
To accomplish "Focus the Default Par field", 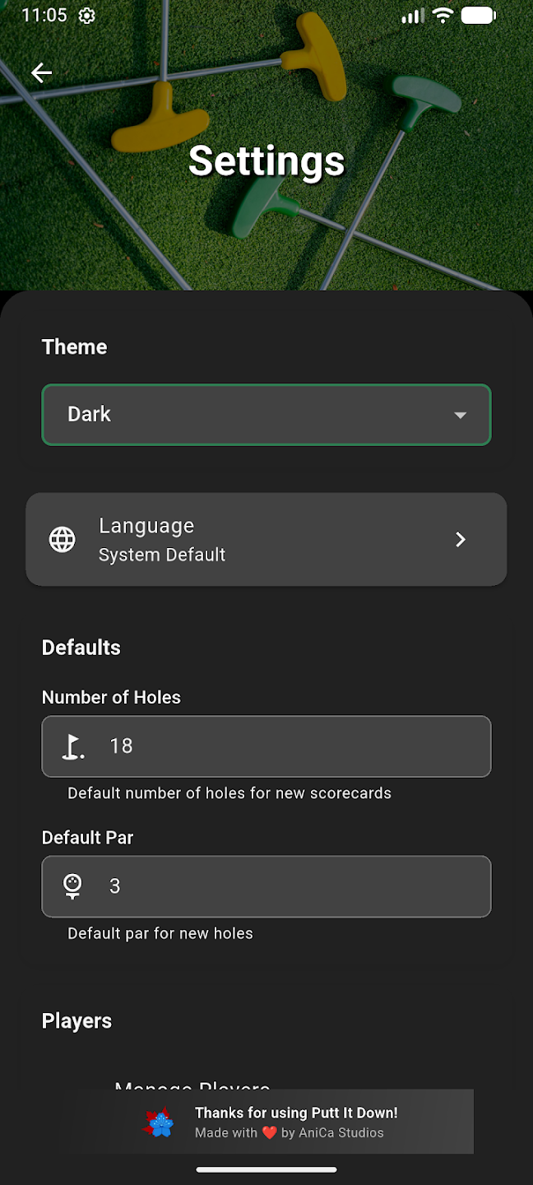I will pos(288,886).
